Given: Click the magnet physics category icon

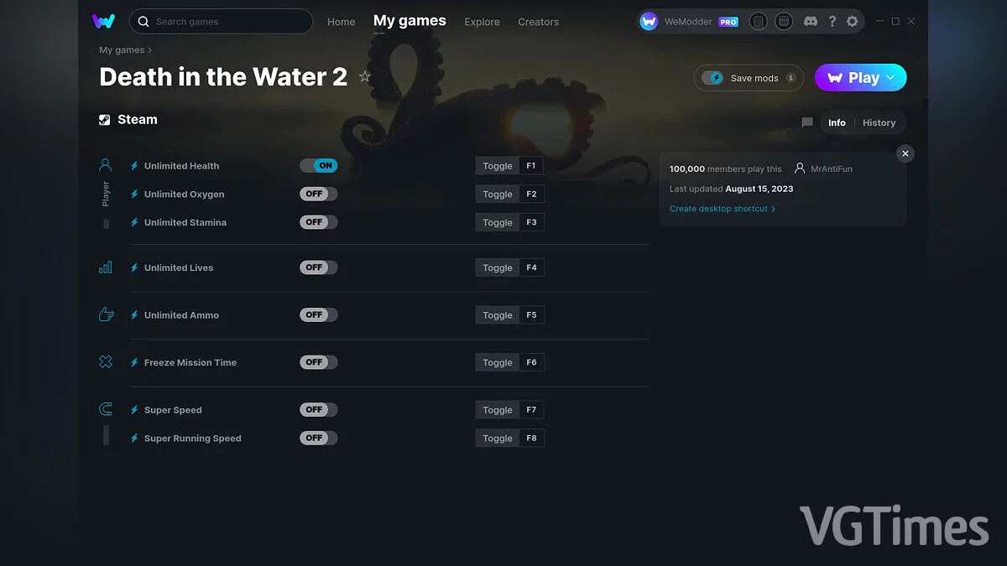Looking at the screenshot, I should pos(106,409).
